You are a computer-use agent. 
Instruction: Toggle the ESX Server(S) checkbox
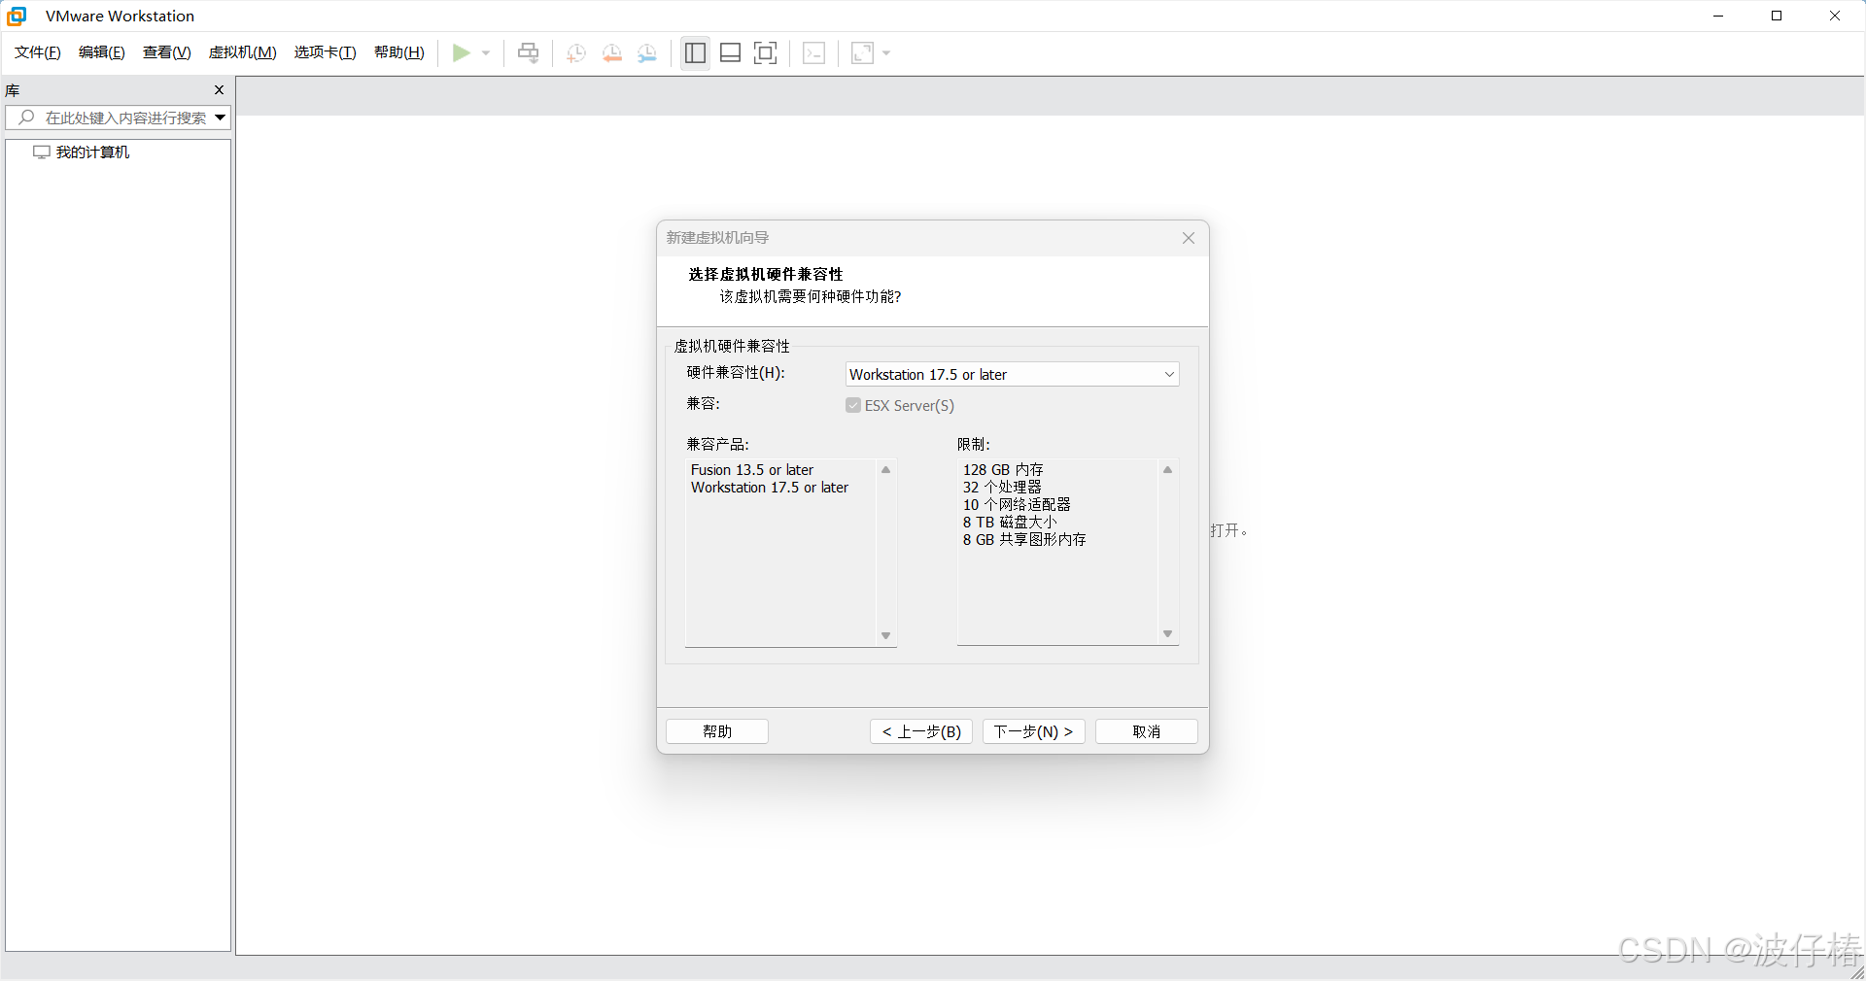coord(853,406)
